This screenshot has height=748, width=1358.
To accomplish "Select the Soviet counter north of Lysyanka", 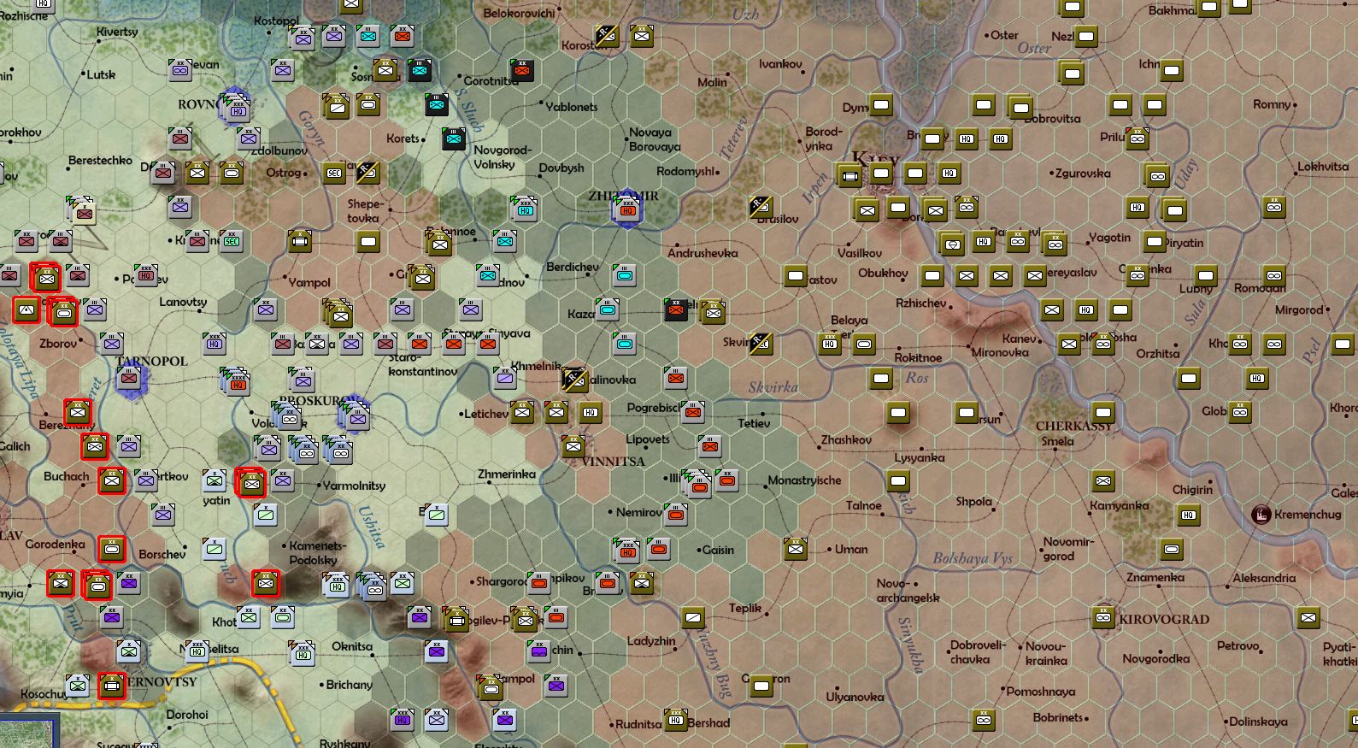I will [898, 412].
